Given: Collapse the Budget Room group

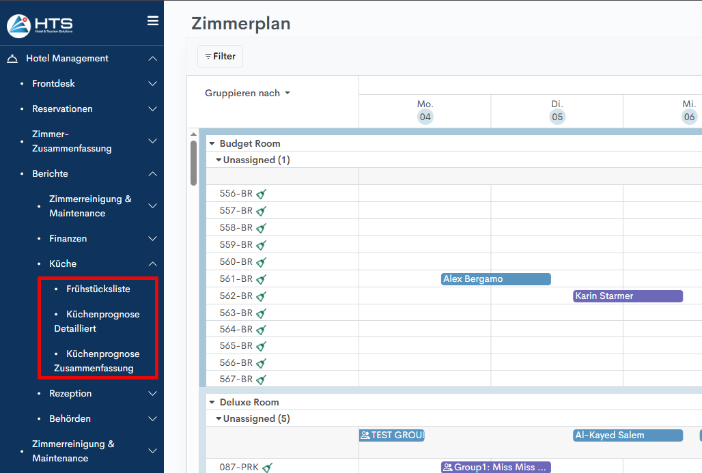Looking at the screenshot, I should [212, 143].
